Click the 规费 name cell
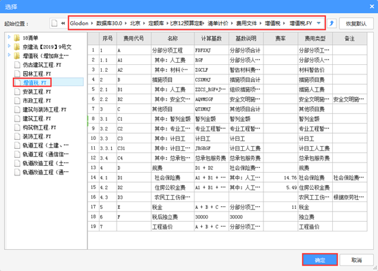Viewport: 378px width, 271px height. [x=173, y=168]
